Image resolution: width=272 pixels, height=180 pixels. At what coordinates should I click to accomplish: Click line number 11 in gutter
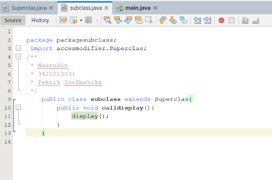click(8, 116)
